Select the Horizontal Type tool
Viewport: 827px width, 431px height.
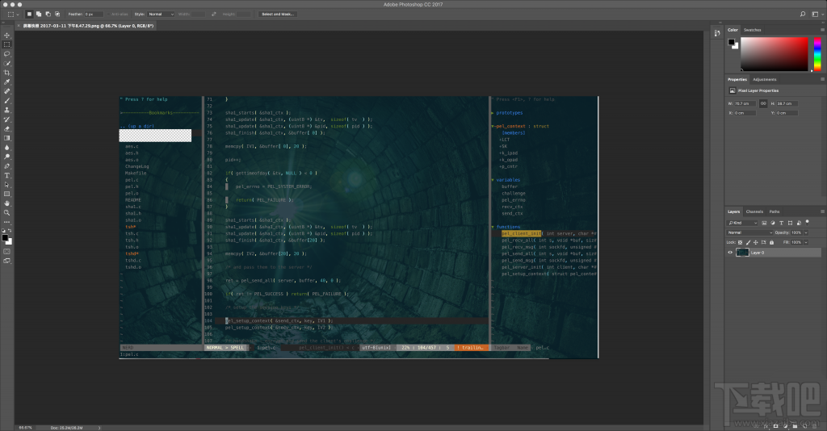click(x=6, y=175)
